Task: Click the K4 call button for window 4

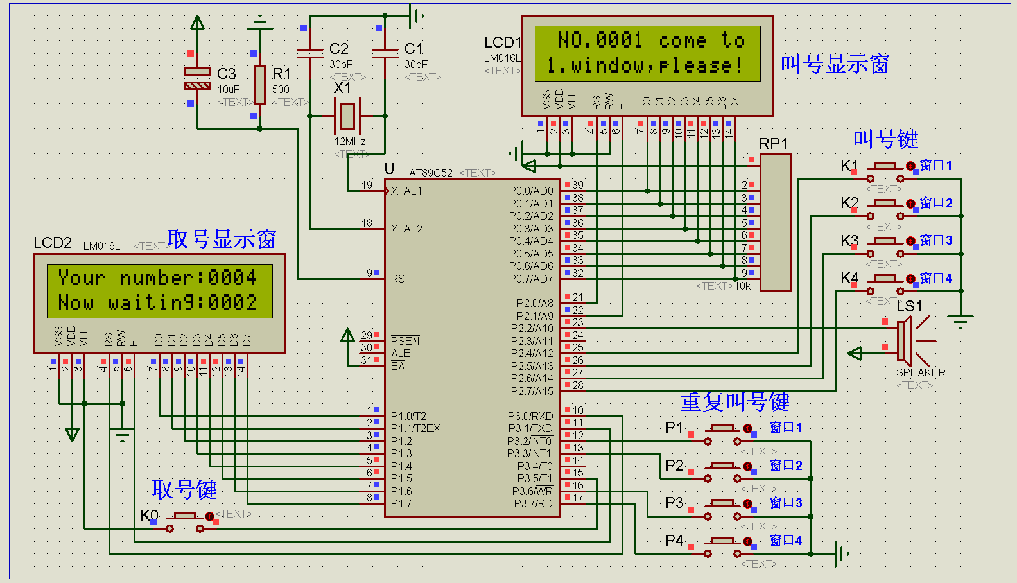Action: click(x=886, y=284)
